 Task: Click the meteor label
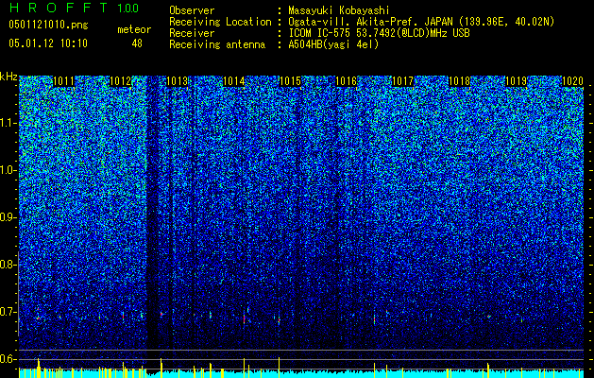tap(134, 29)
